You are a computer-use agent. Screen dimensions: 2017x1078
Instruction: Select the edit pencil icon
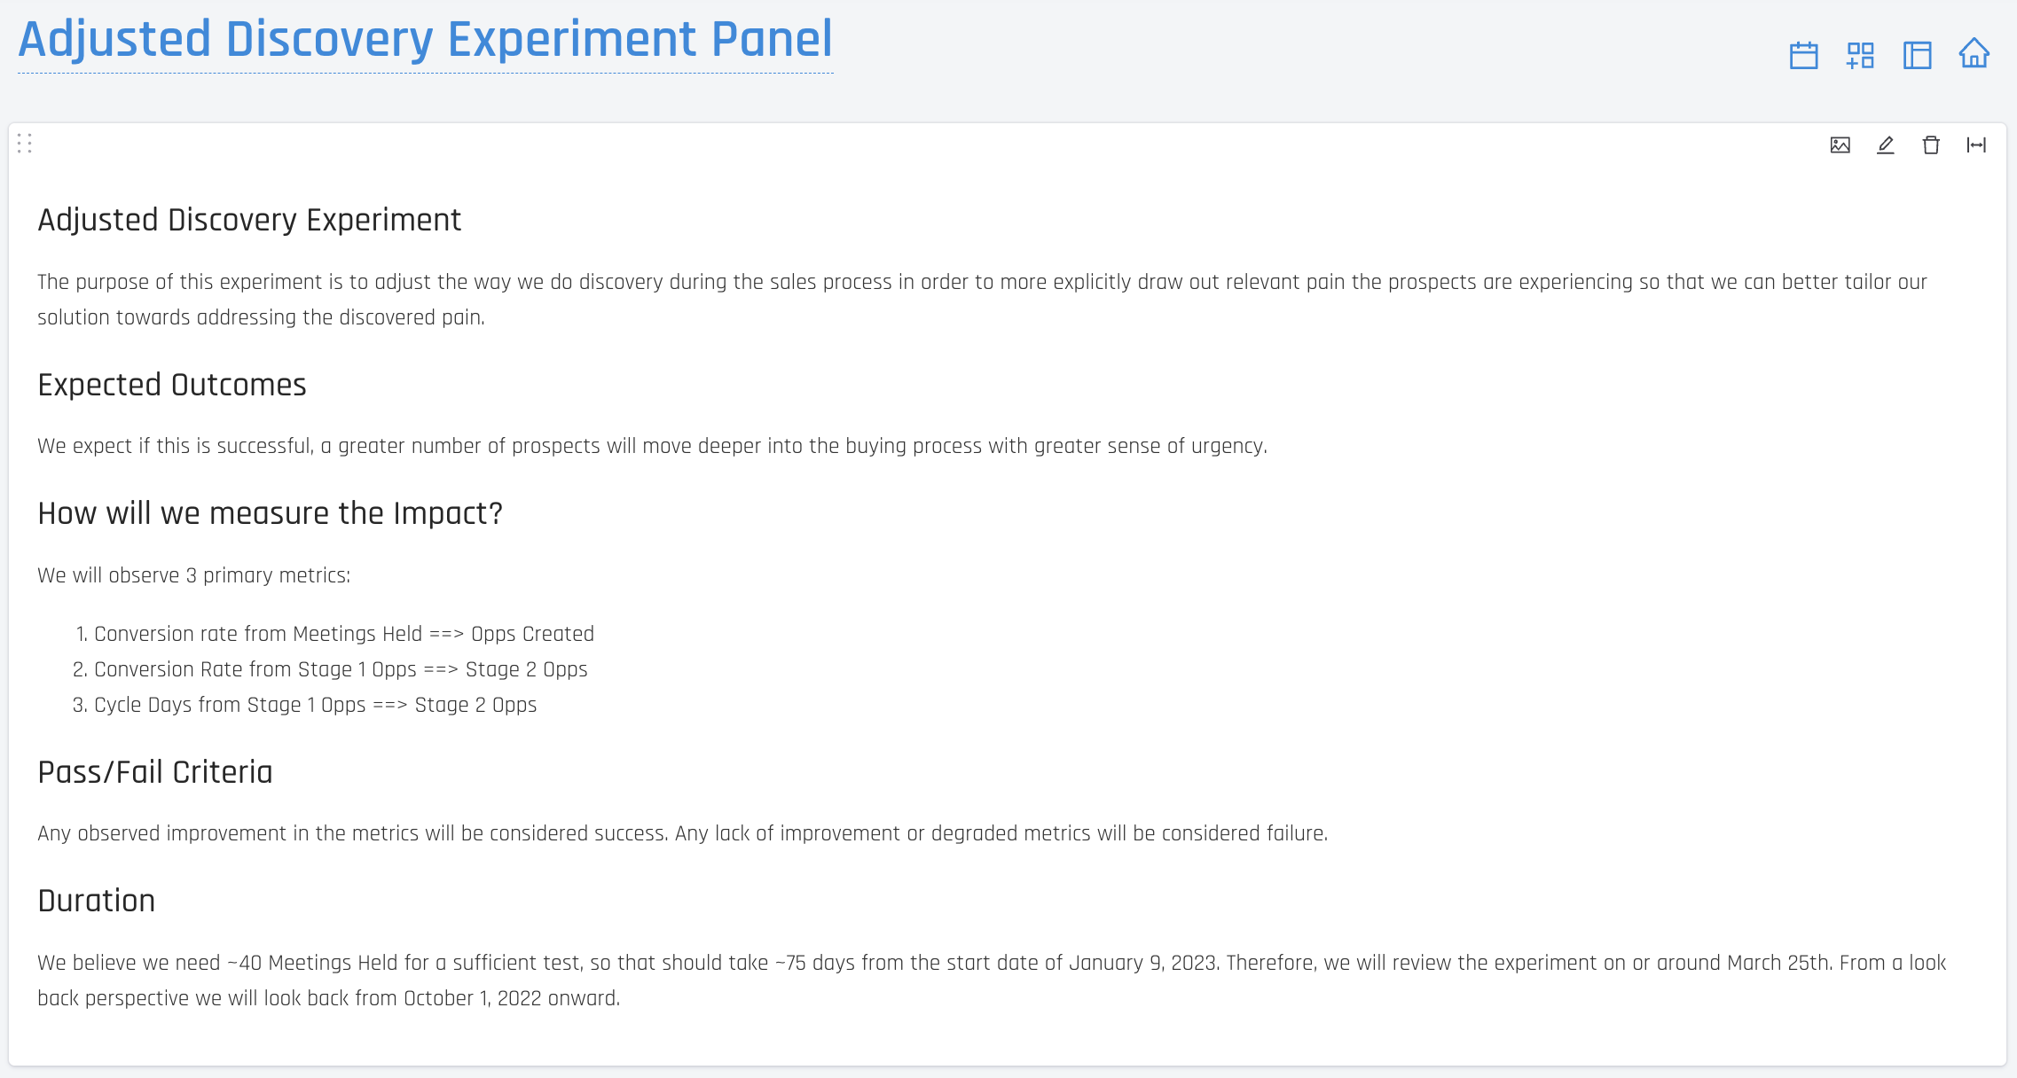tap(1885, 144)
